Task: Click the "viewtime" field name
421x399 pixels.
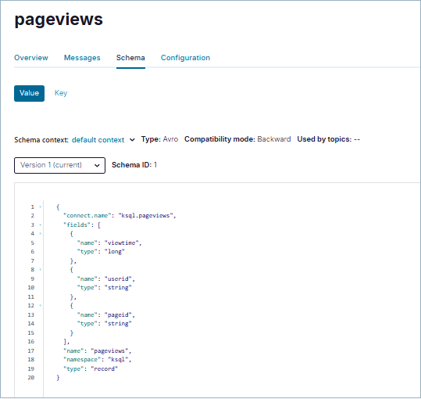Action: [122, 243]
